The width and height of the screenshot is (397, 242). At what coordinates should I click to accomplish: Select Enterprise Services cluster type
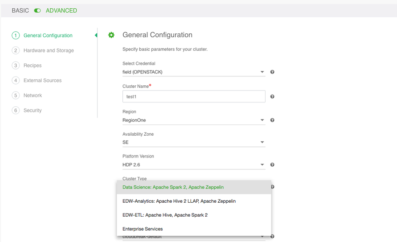143,229
